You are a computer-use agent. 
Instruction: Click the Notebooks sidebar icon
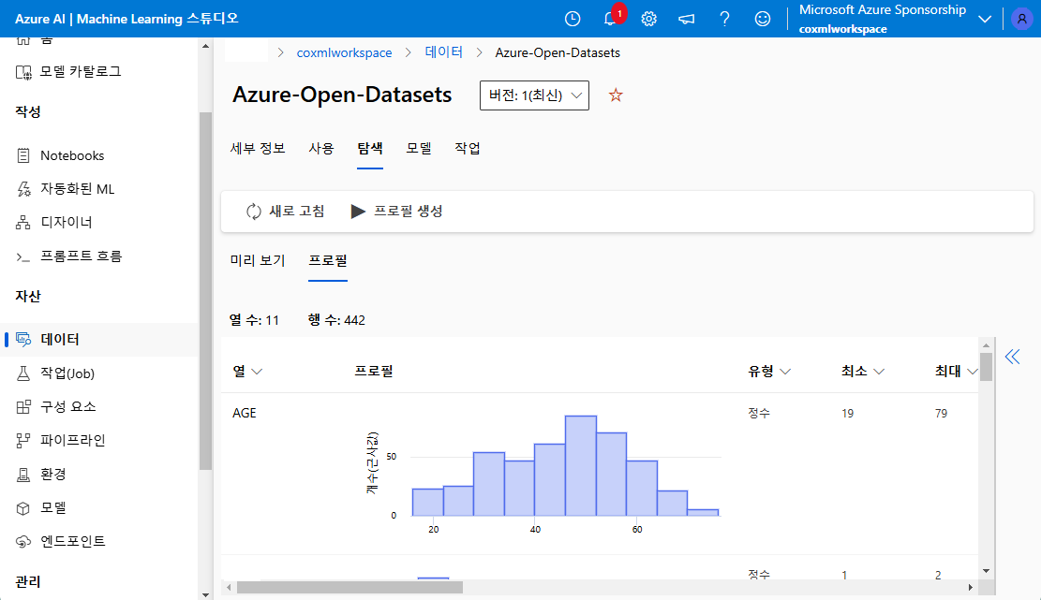pyautogui.click(x=23, y=155)
